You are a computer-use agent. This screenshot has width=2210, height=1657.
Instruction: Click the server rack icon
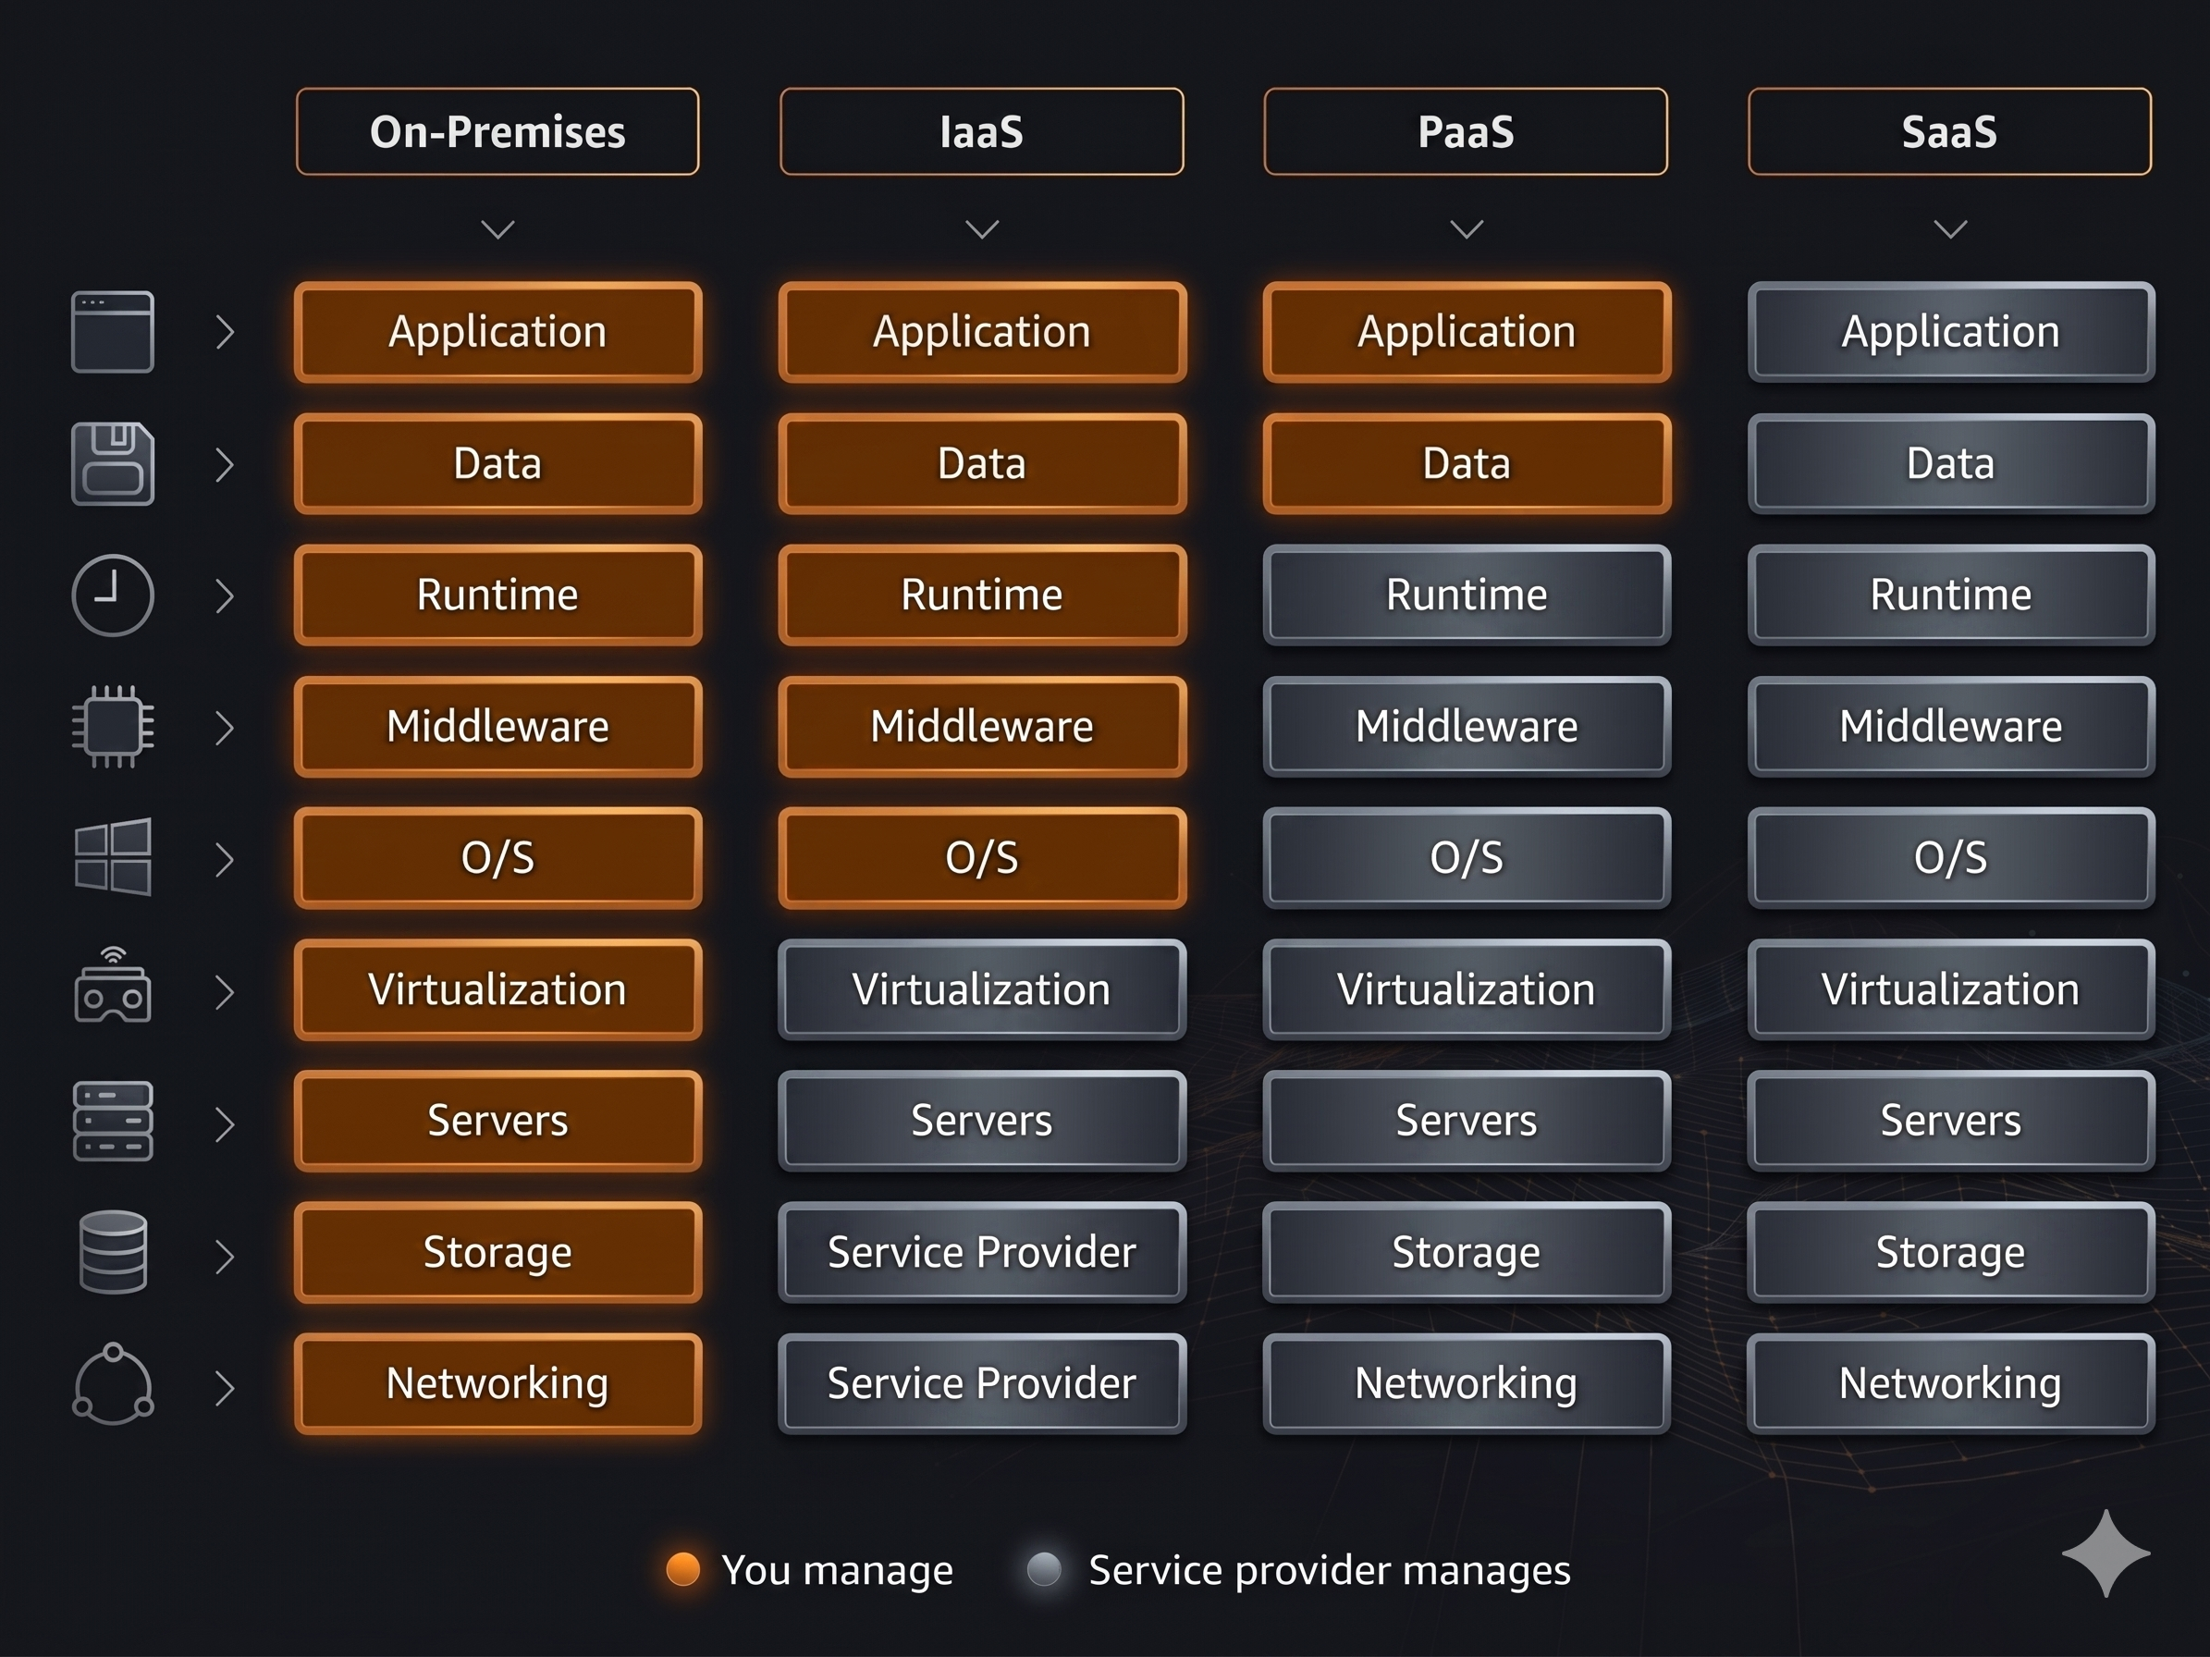pyautogui.click(x=113, y=1121)
